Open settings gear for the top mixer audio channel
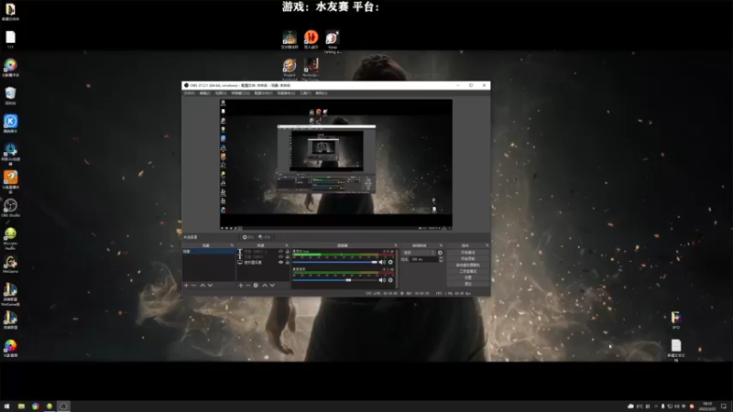The height and width of the screenshot is (412, 733). 391,262
